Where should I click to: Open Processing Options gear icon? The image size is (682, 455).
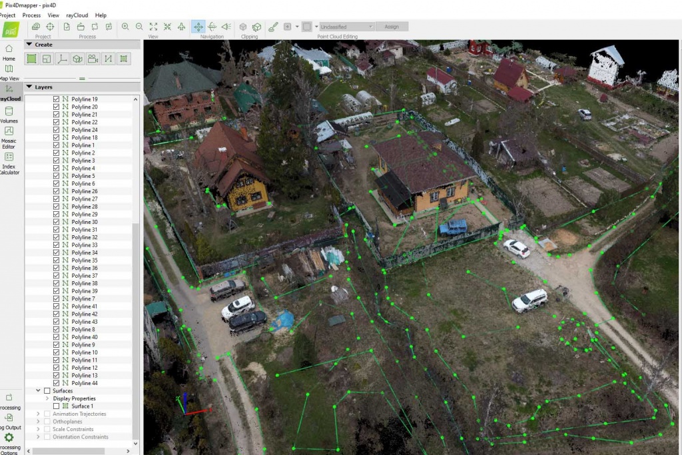coord(9,439)
